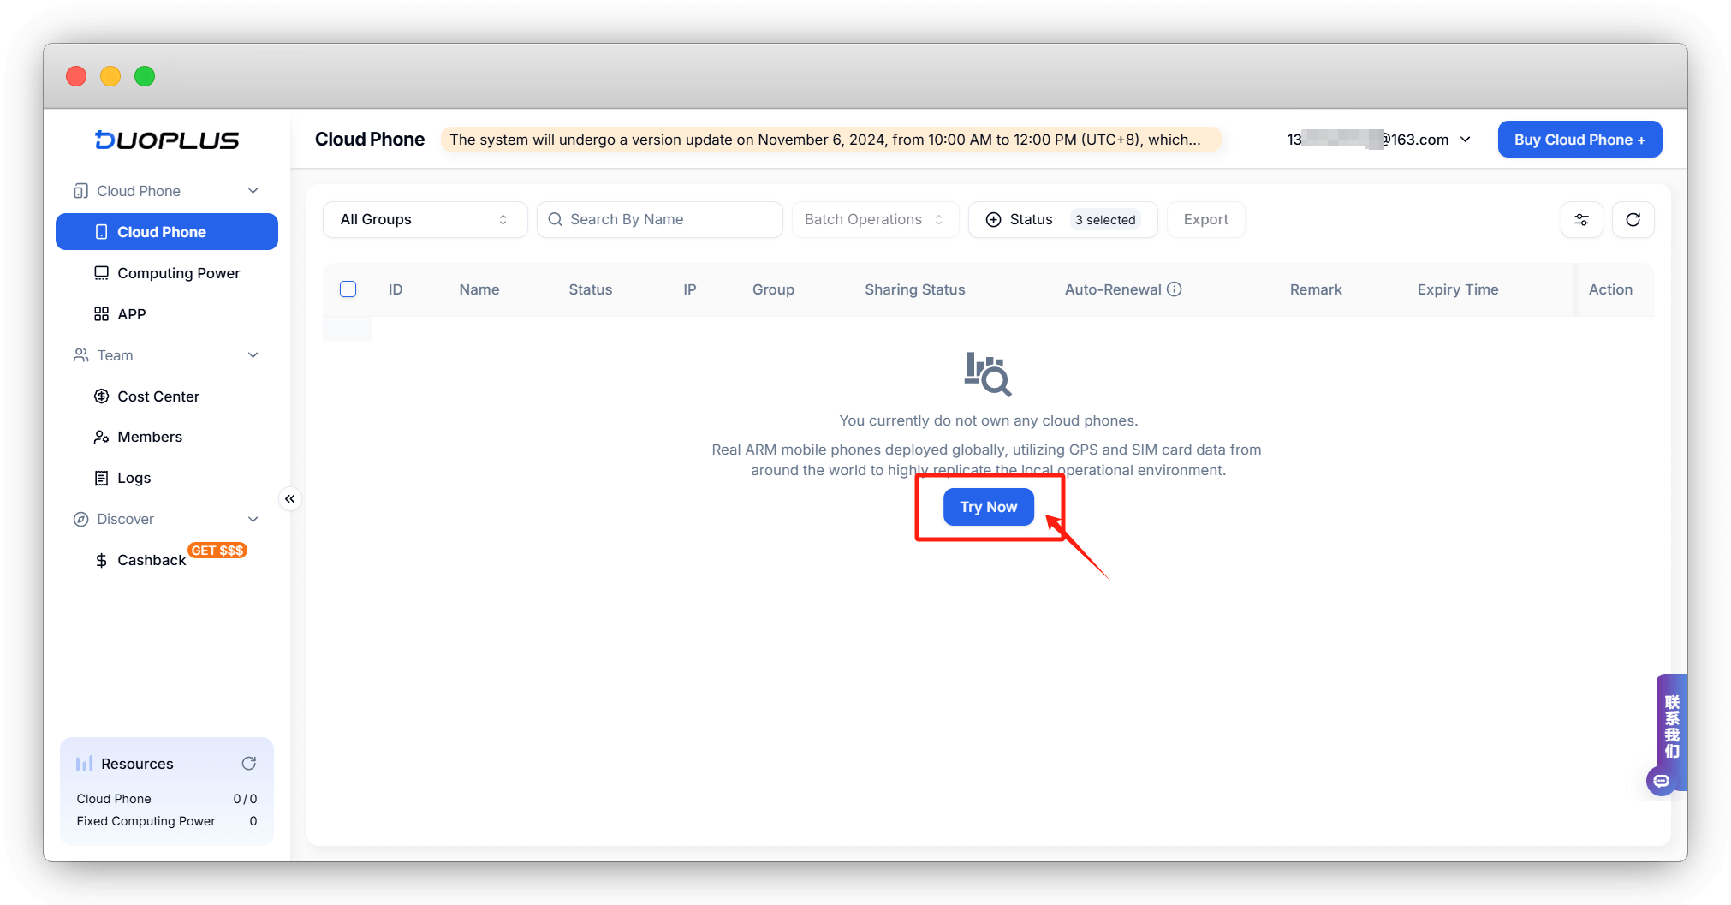This screenshot has height=905, width=1731.
Task: Open the Cashback page
Action: (x=151, y=560)
